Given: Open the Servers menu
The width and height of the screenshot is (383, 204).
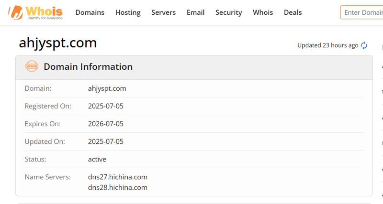Looking at the screenshot, I should (163, 12).
